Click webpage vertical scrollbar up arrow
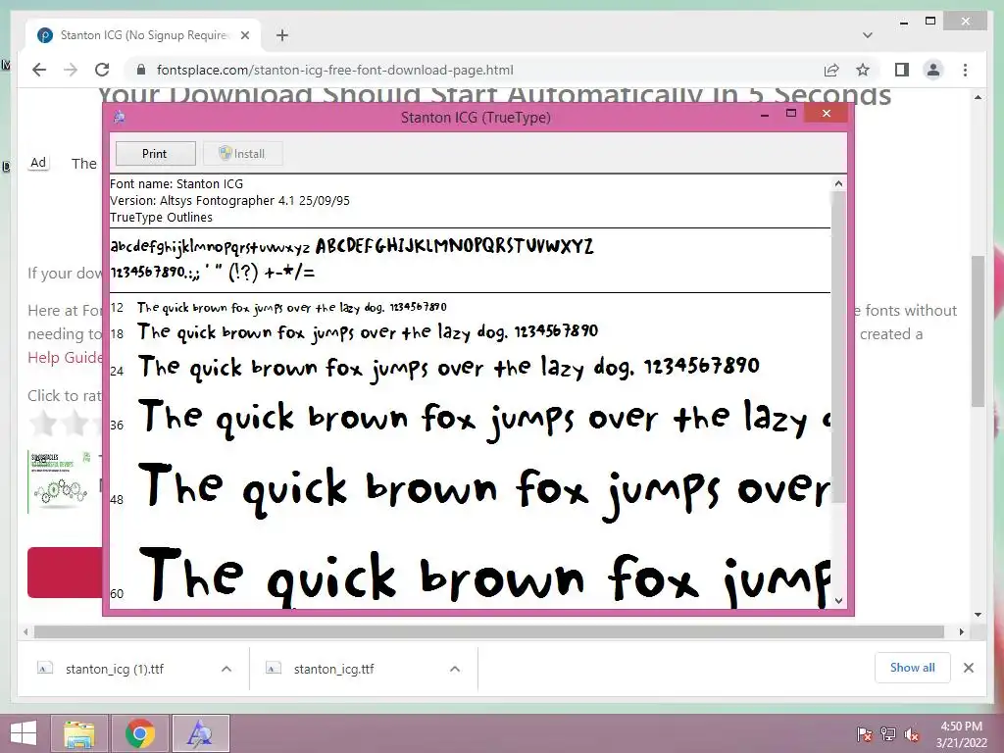This screenshot has width=1004, height=753. [x=978, y=97]
